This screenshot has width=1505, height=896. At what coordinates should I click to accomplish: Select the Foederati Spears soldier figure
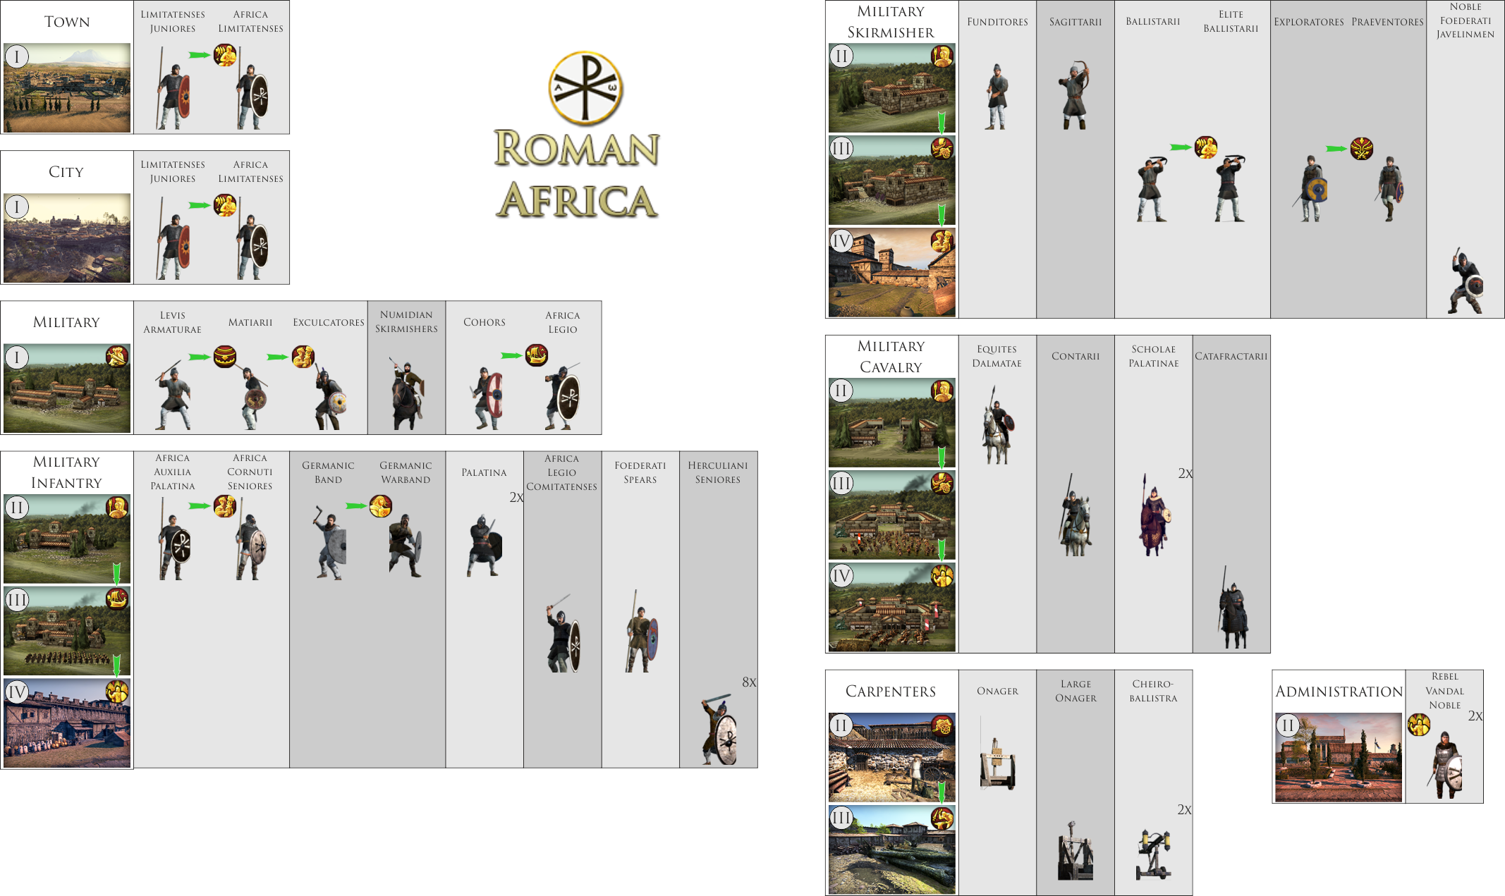pyautogui.click(x=640, y=631)
